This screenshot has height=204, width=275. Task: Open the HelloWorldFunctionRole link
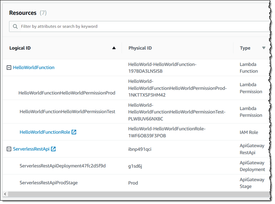(x=45, y=132)
